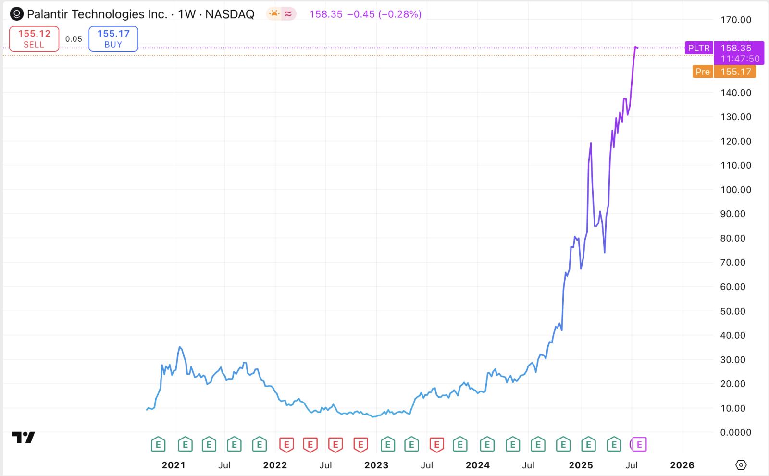
Task: Select the lone red earnings marker near Jul 2023
Action: point(436,445)
